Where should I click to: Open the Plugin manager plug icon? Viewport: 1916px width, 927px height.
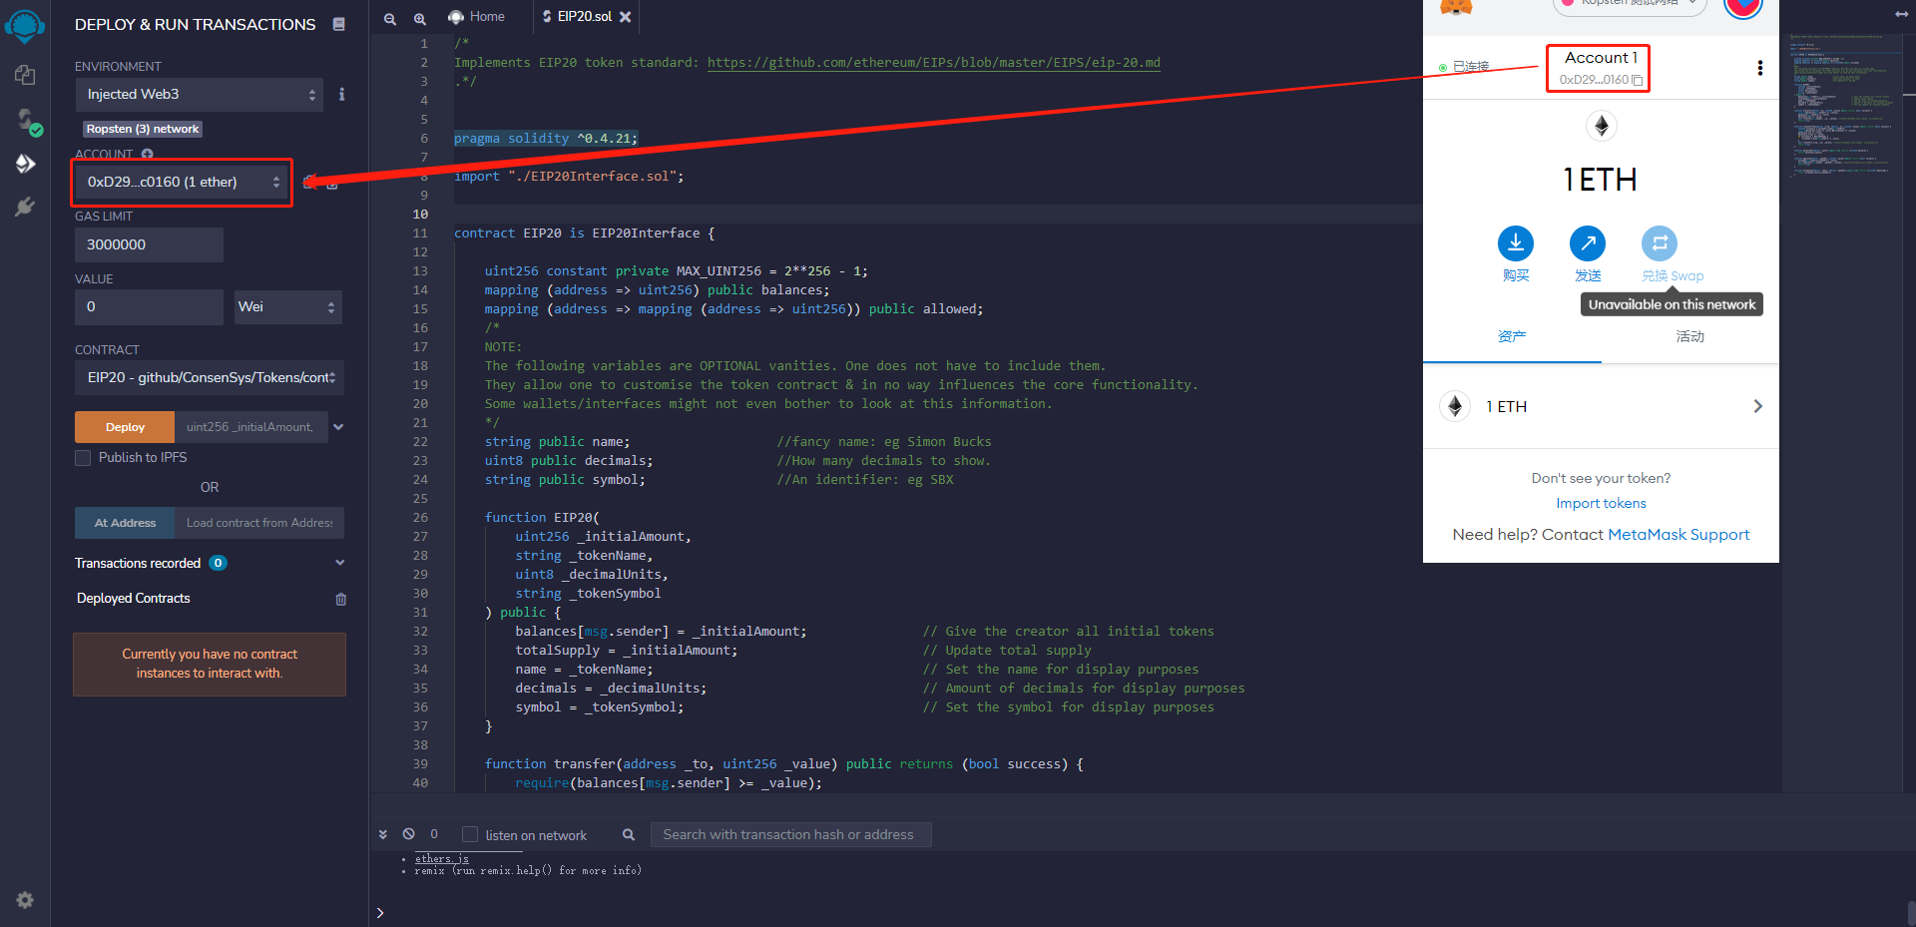click(x=25, y=207)
